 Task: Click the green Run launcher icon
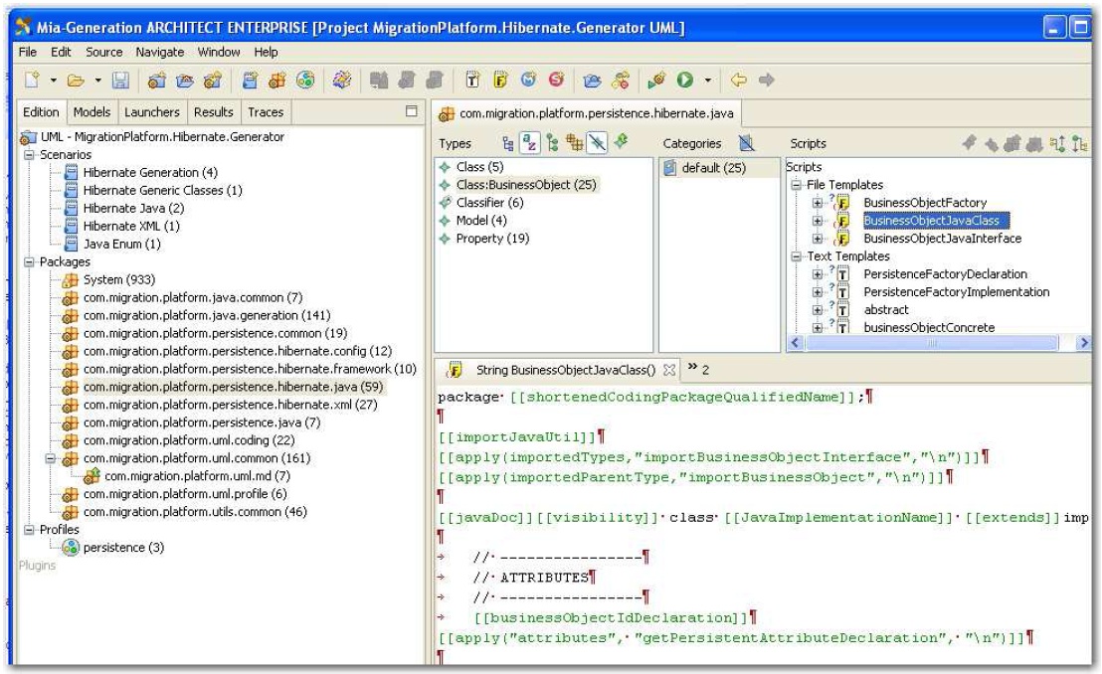tap(683, 78)
